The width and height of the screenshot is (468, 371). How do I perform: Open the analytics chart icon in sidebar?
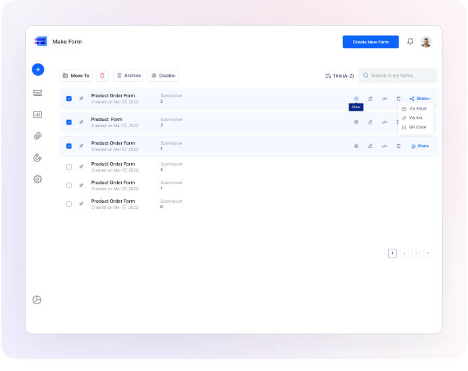pyautogui.click(x=38, y=114)
